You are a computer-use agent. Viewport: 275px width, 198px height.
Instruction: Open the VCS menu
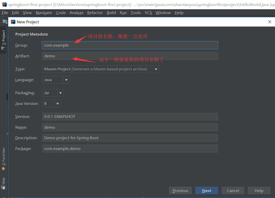[x=148, y=13]
